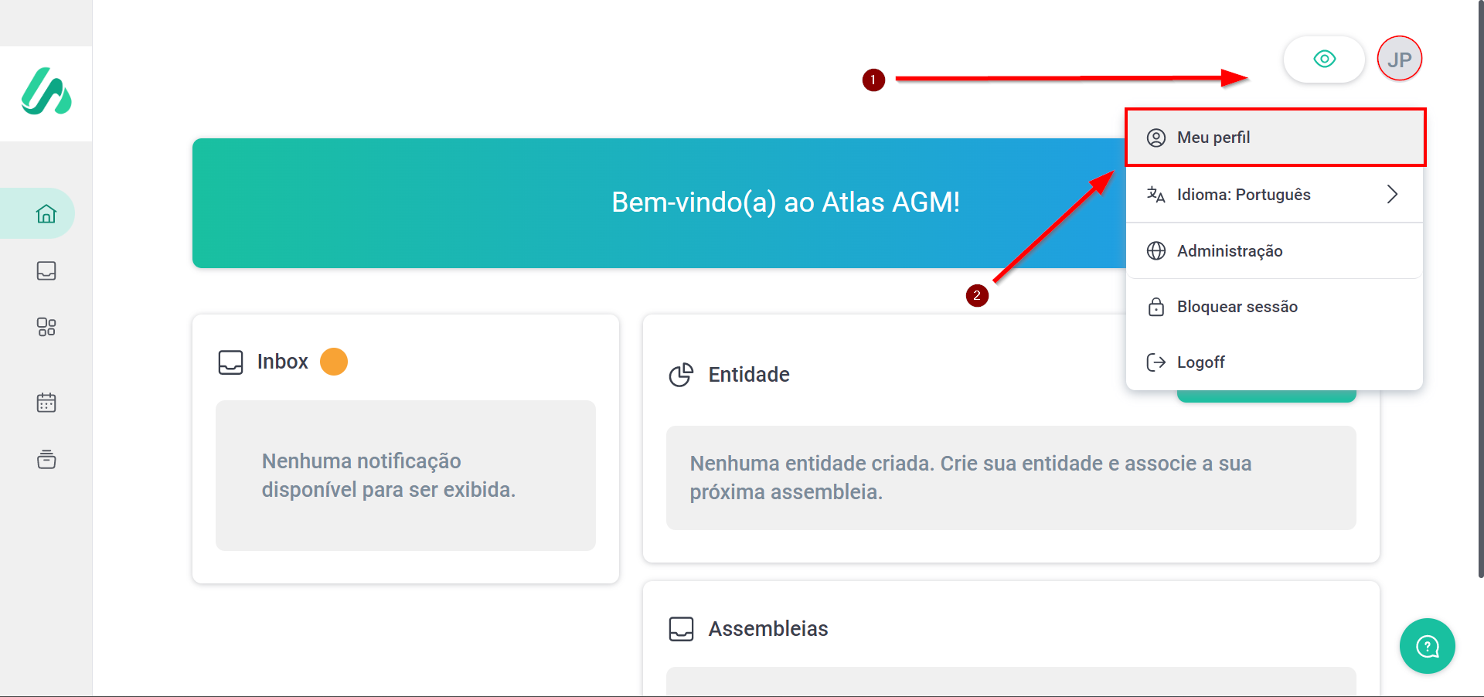Click the Assembleias section heading

click(x=768, y=629)
